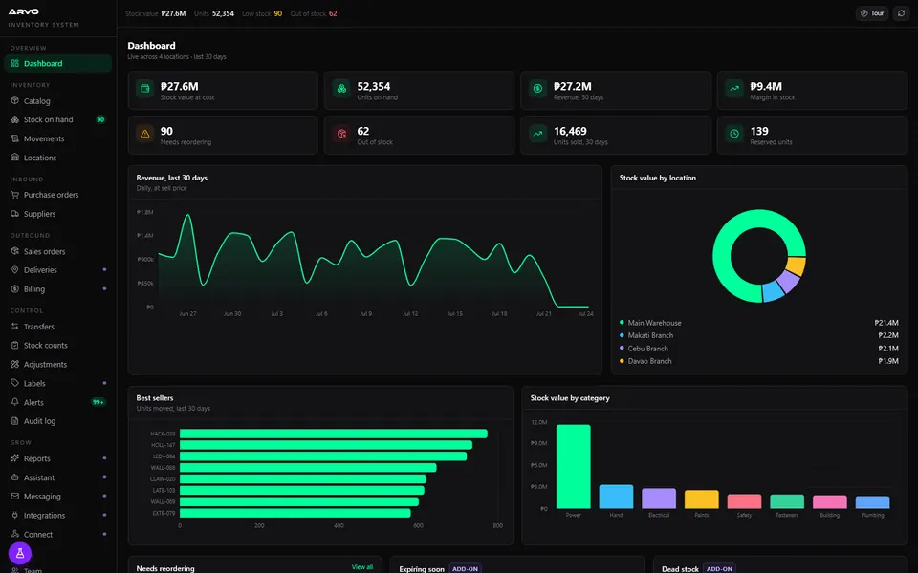
Task: Click the purple flask floating button
Action: click(x=20, y=553)
